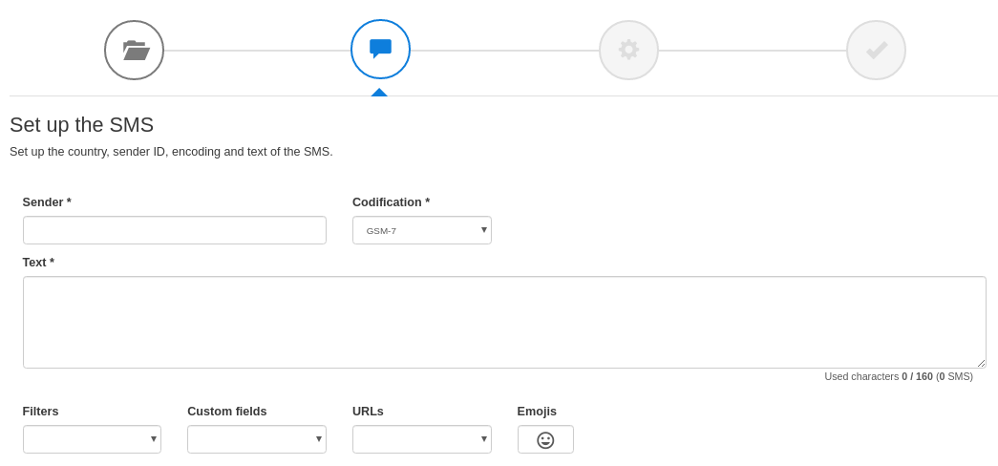The height and width of the screenshot is (466, 998).
Task: Open the Custom fields dropdown
Action: coord(256,439)
